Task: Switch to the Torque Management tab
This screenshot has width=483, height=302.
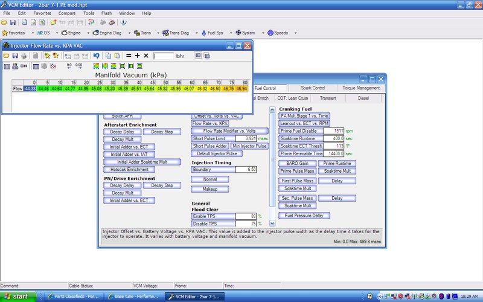Action: tap(360, 88)
